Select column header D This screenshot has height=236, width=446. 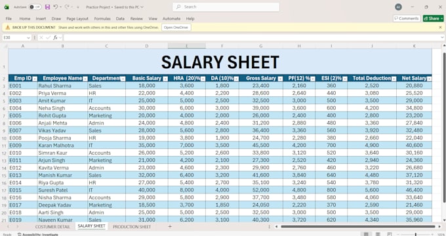point(146,46)
